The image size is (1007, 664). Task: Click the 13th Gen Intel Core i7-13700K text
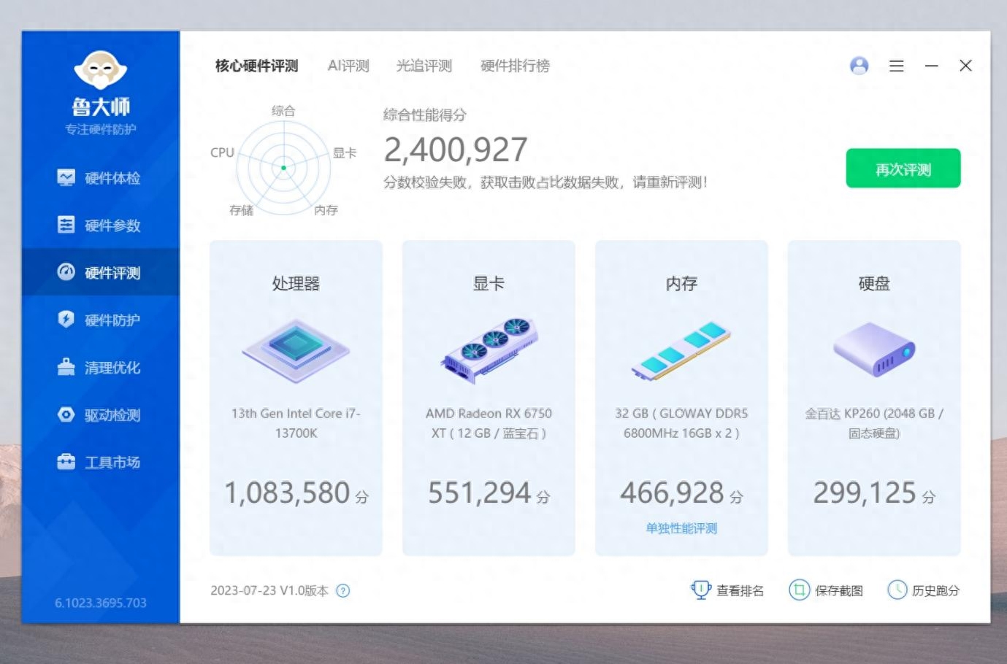tap(296, 423)
